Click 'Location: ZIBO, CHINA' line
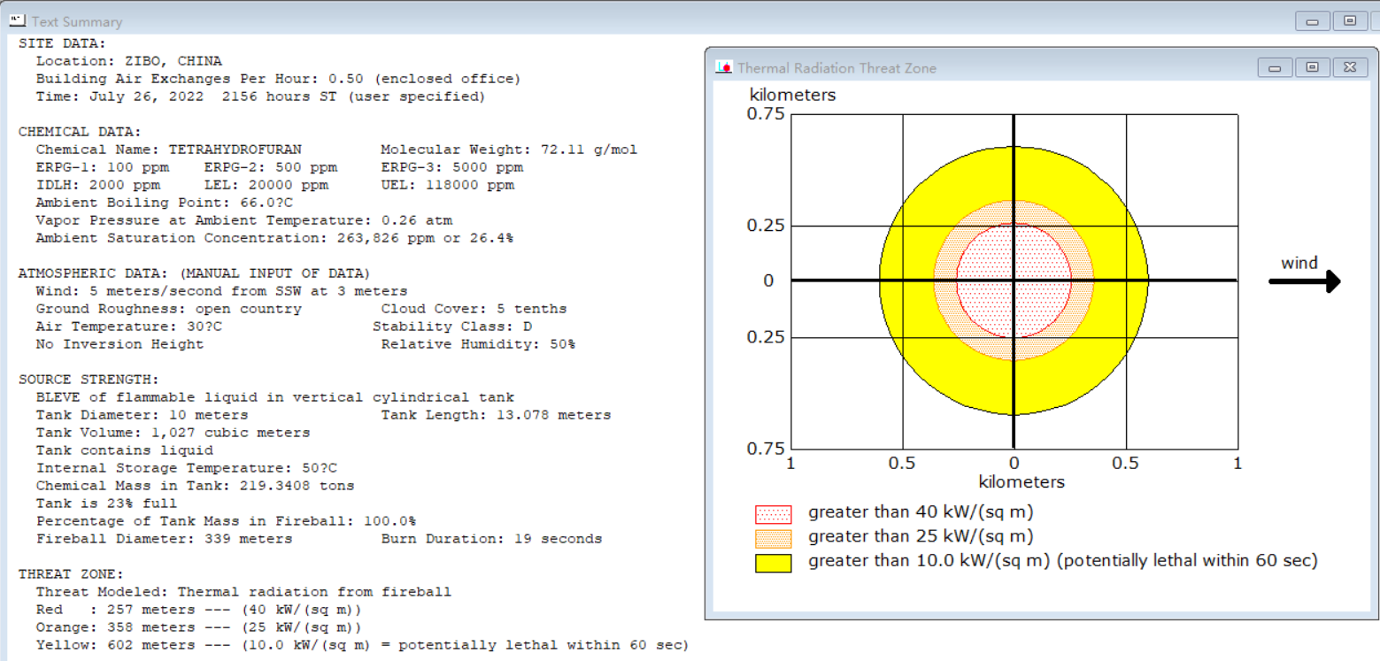The image size is (1380, 661). 129,61
